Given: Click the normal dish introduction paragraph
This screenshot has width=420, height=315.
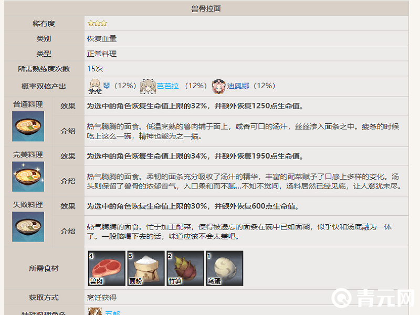Looking at the screenshot, I should [x=243, y=131].
